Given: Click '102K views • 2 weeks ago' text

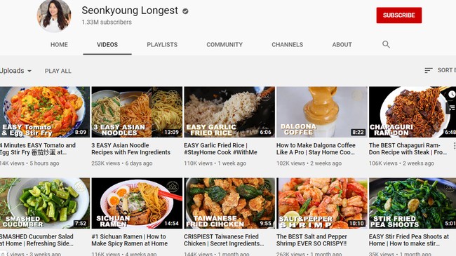Looking at the screenshot, I should [x=309, y=163].
